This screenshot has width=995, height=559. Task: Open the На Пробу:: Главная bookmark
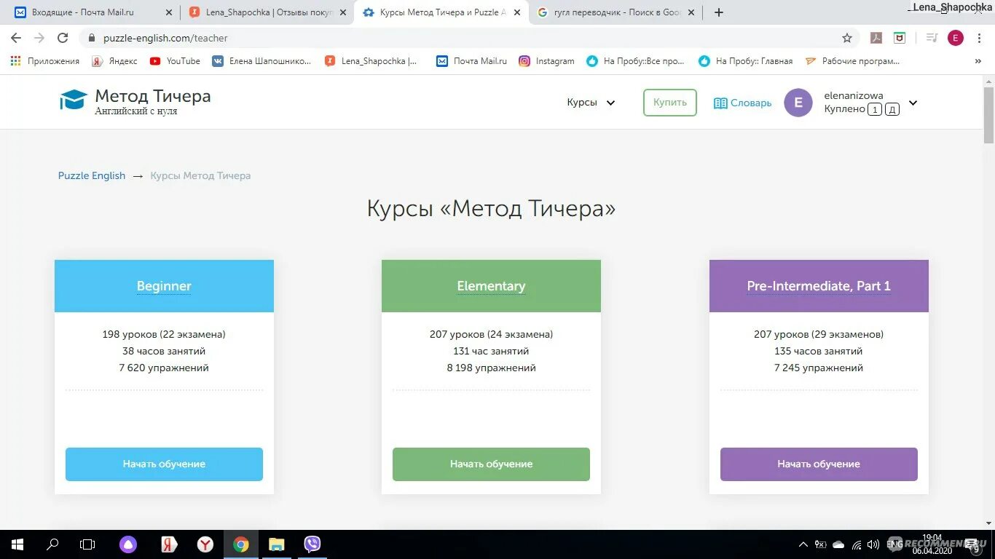click(x=745, y=61)
